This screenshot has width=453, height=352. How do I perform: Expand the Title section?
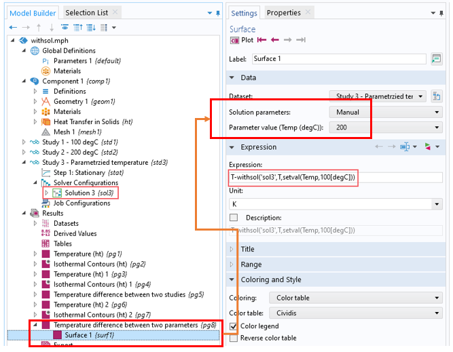tap(247, 249)
